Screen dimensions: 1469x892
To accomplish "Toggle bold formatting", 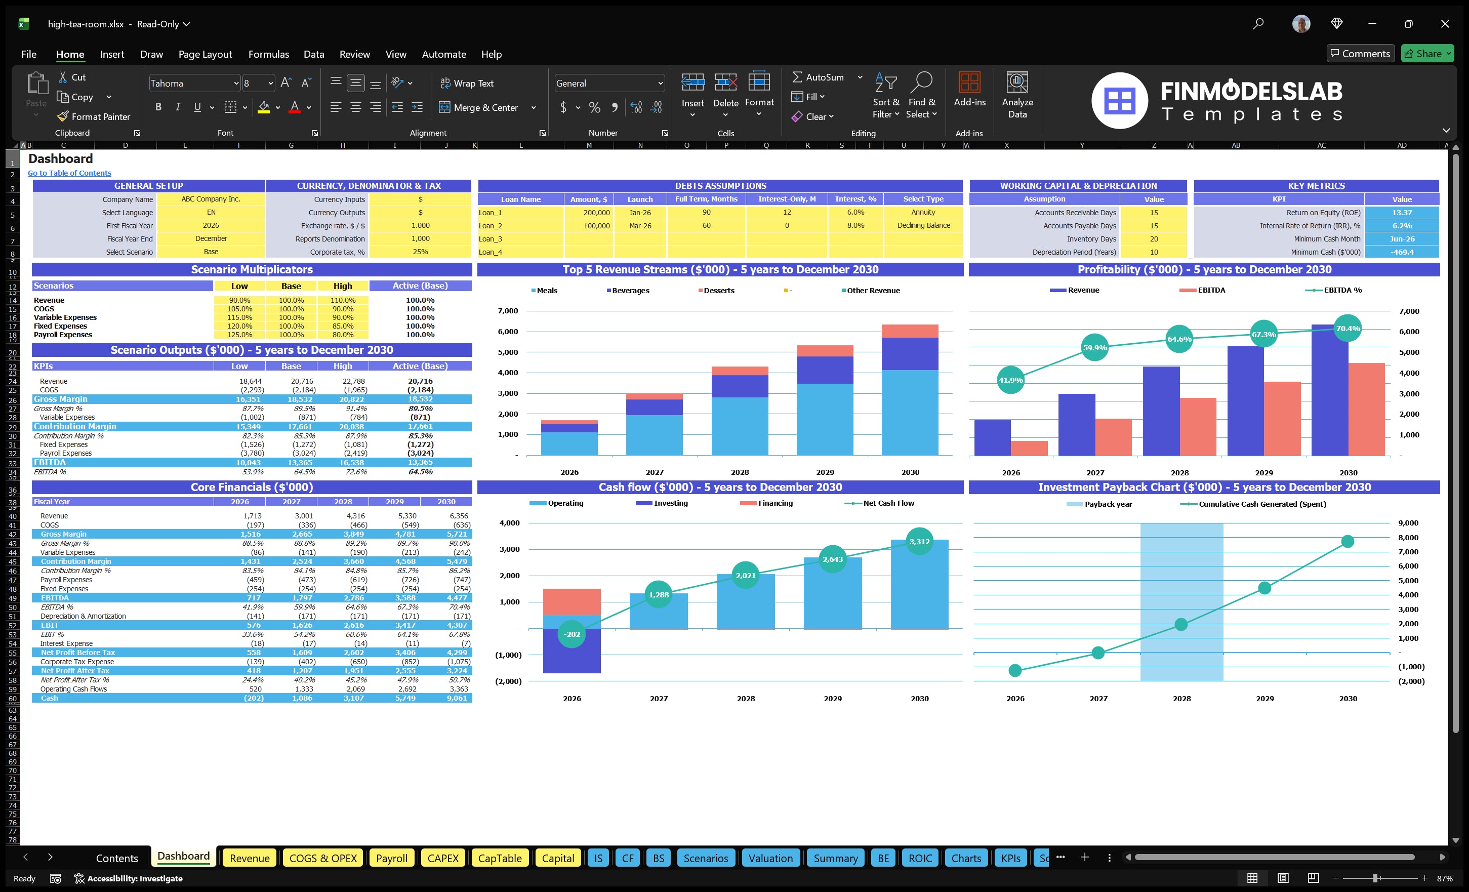I will 158,107.
